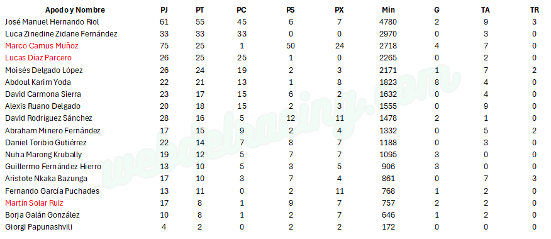
Task: Click red name Martín Solar Ruiz
Action: pos(34,203)
